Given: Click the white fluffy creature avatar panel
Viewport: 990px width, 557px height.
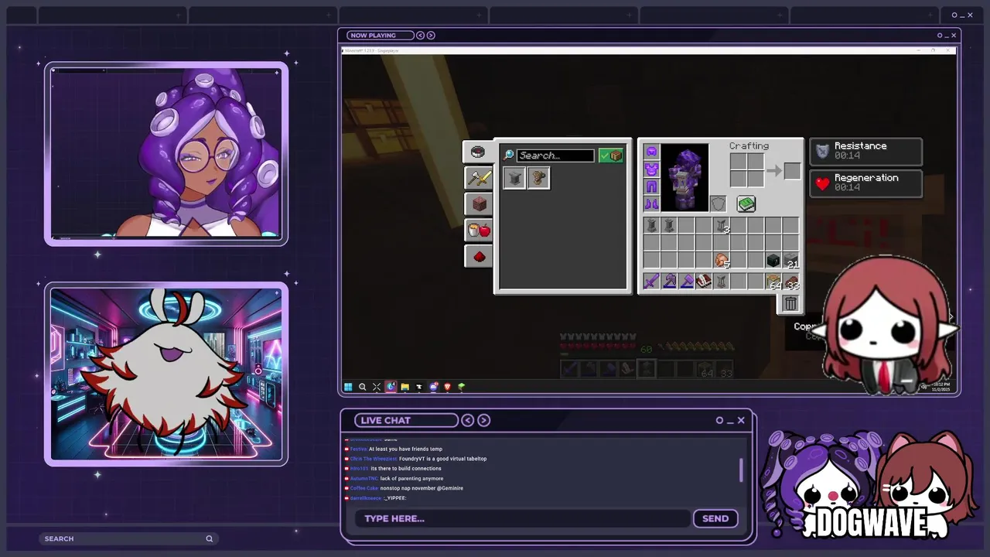Looking at the screenshot, I should click(166, 374).
